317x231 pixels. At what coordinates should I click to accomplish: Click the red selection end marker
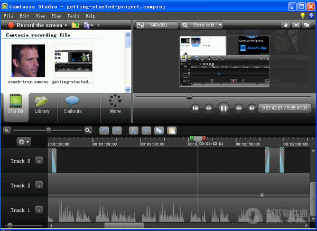click(204, 138)
